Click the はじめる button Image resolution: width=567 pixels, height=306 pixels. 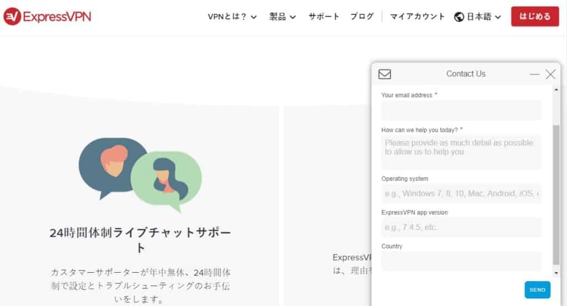coord(535,16)
